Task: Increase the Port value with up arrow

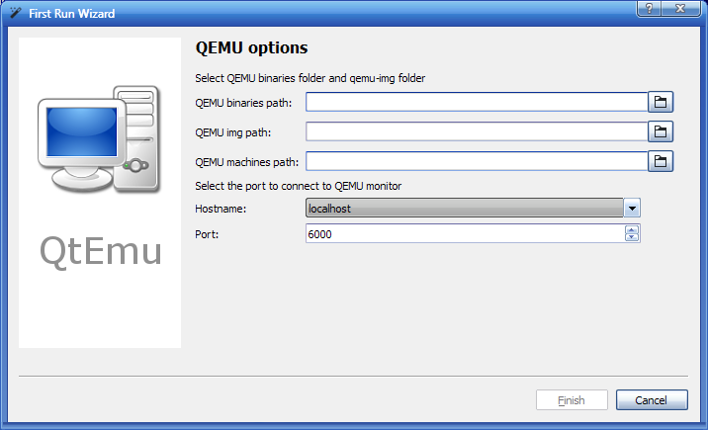Action: [632, 229]
